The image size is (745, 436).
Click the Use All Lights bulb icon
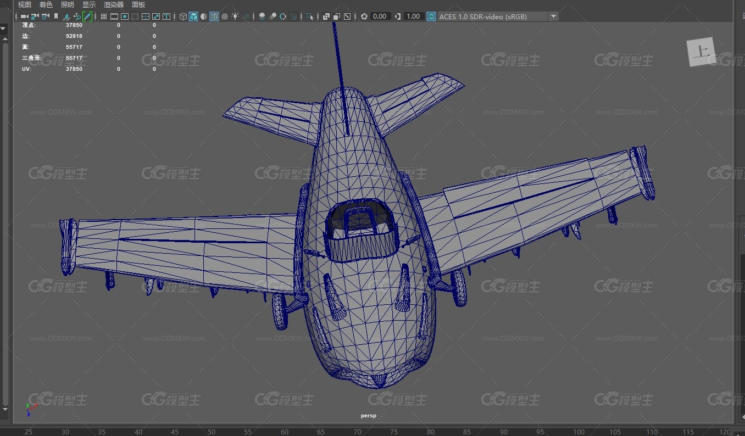[235, 16]
